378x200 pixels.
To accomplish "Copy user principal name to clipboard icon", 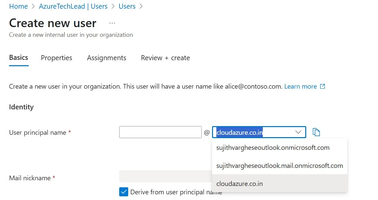I will tap(316, 132).
